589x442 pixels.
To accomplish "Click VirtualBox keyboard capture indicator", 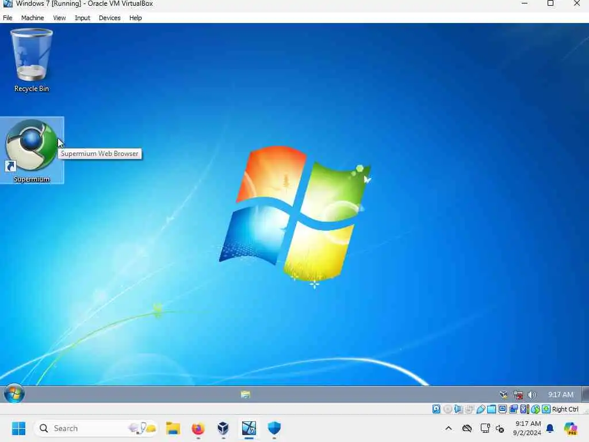I will point(546,409).
